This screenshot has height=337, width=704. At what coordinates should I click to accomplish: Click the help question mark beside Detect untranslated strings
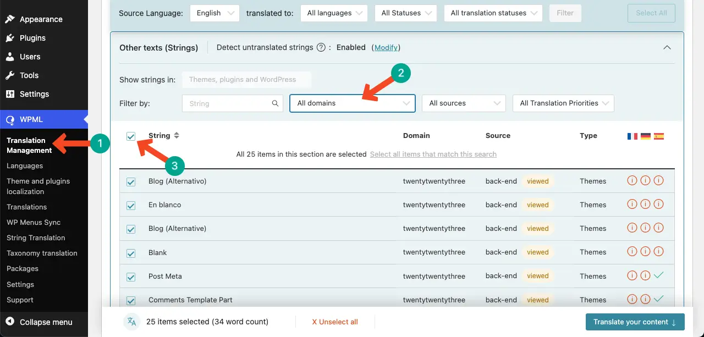point(321,47)
